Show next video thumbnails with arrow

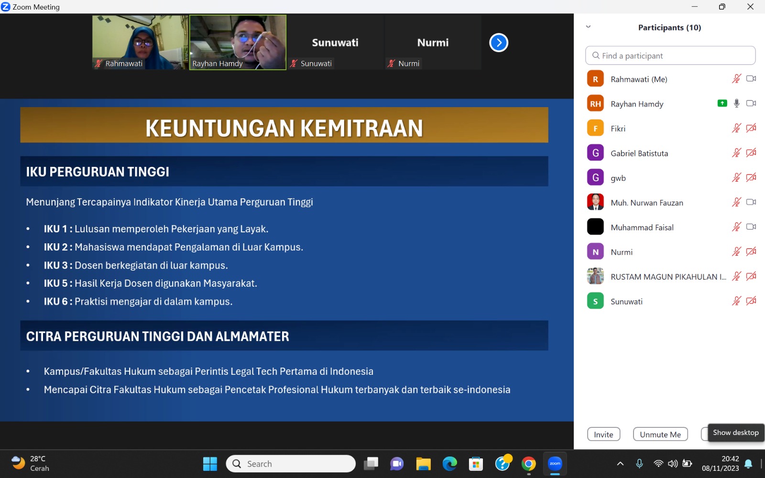[x=498, y=43]
